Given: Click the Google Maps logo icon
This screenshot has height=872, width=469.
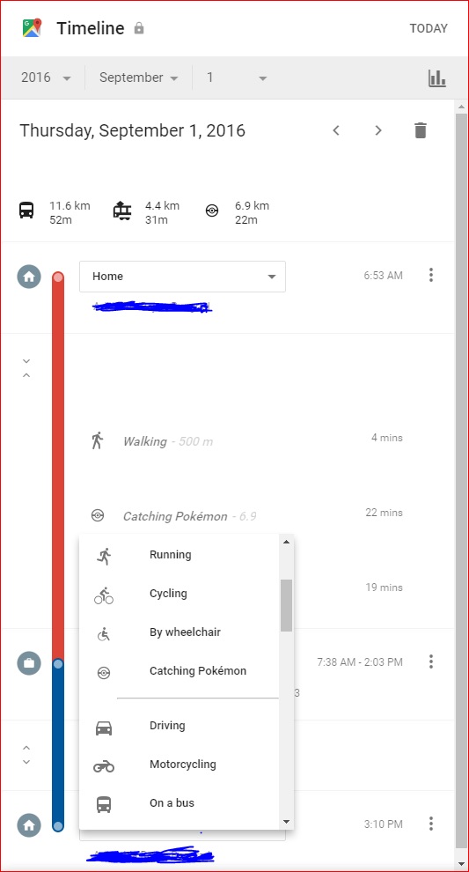Looking at the screenshot, I should pyautogui.click(x=32, y=28).
